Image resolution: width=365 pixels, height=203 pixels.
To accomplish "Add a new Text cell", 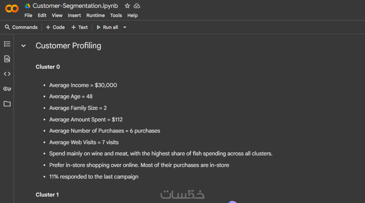I will [79, 27].
